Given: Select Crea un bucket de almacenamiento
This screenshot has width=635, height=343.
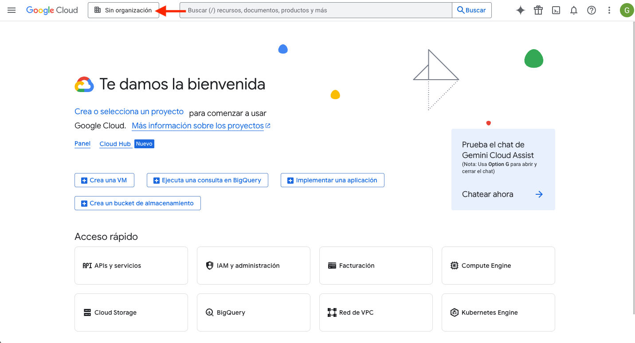Looking at the screenshot, I should 137,203.
